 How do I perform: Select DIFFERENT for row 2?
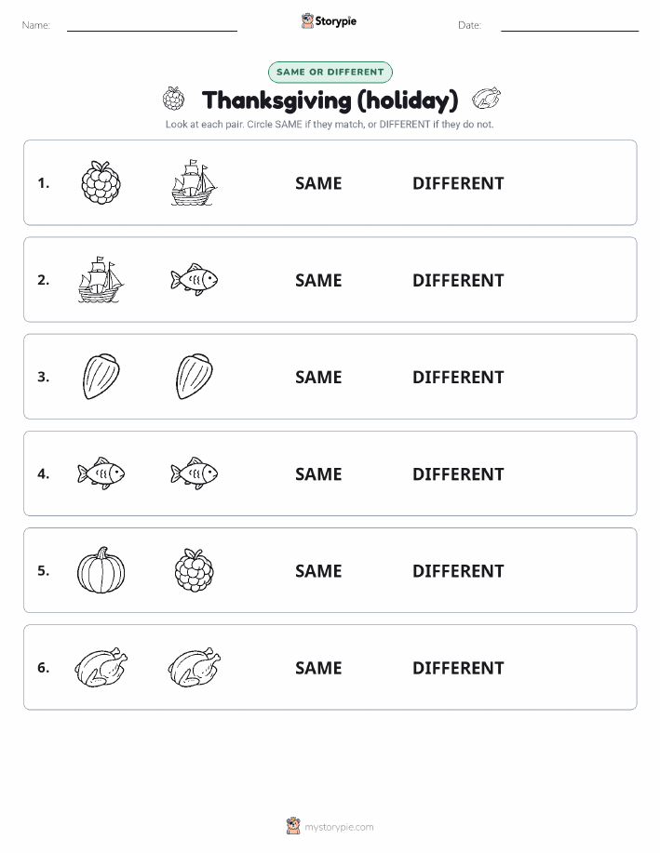tap(458, 280)
